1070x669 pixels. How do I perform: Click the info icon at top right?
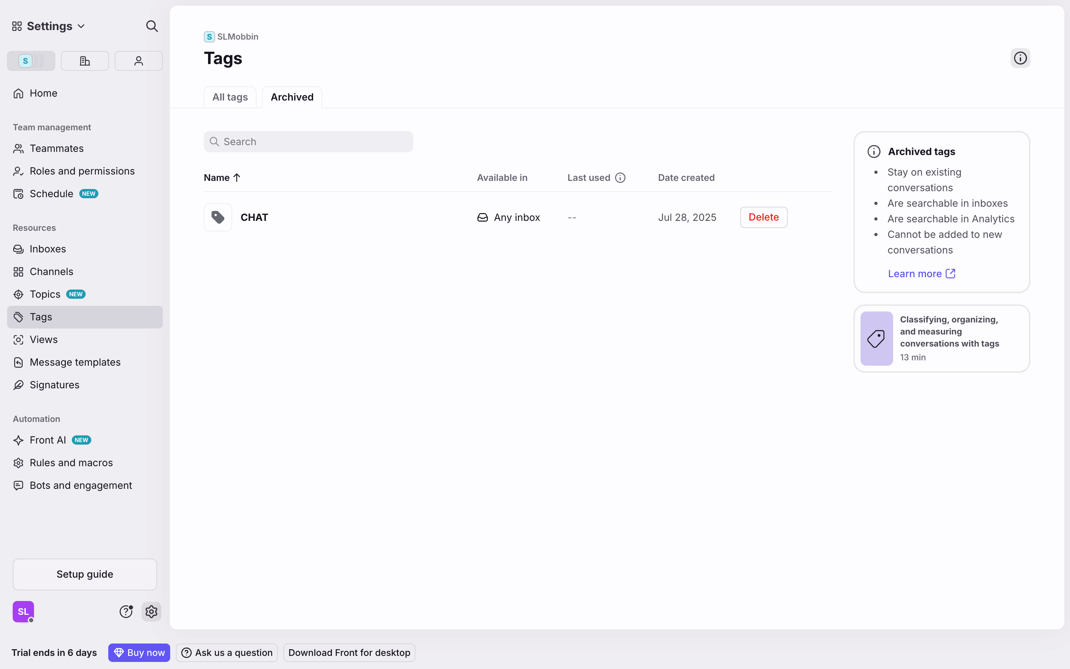point(1020,58)
